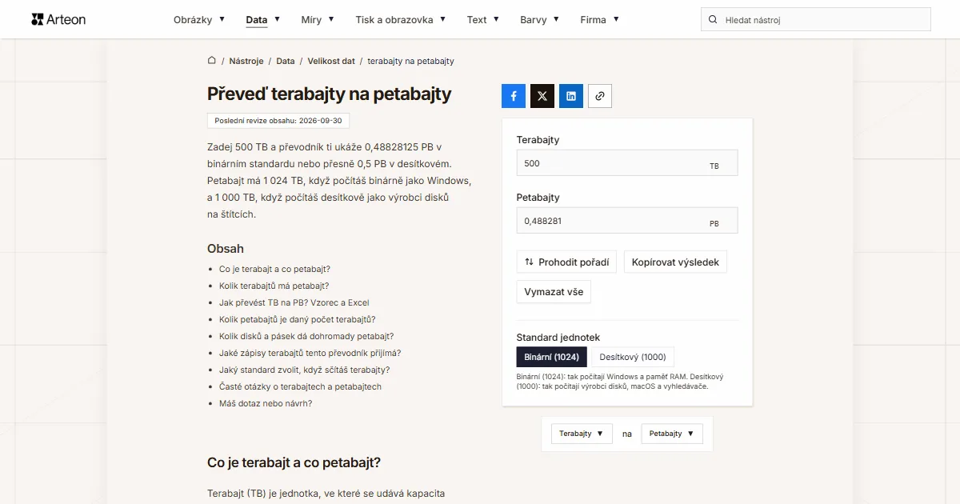Click the Převeď terabajty na petabajty heading
This screenshot has height=504, width=960.
click(330, 94)
